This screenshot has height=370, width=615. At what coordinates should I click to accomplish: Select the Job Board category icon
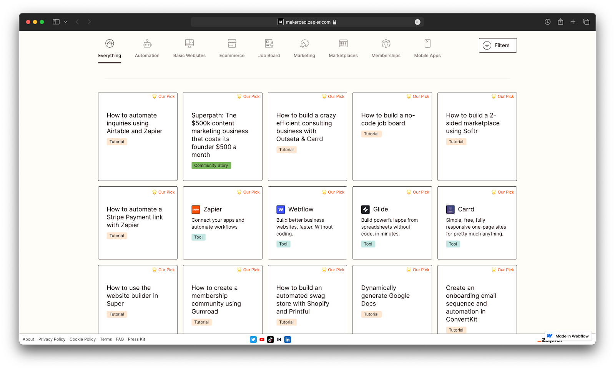(269, 43)
